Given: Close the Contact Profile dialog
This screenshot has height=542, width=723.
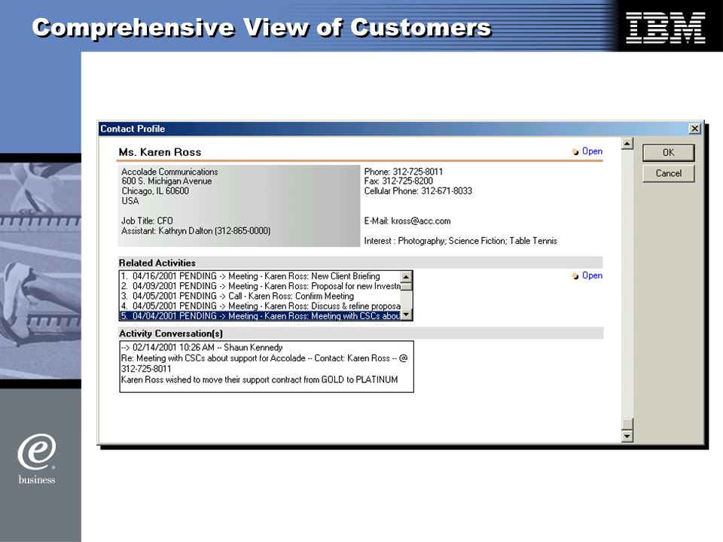Looking at the screenshot, I should pos(694,129).
